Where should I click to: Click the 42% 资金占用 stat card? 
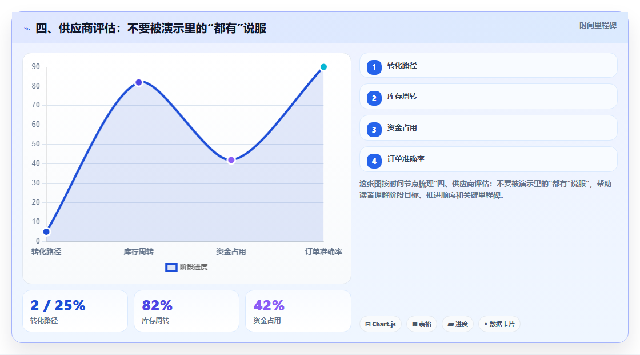click(x=298, y=311)
